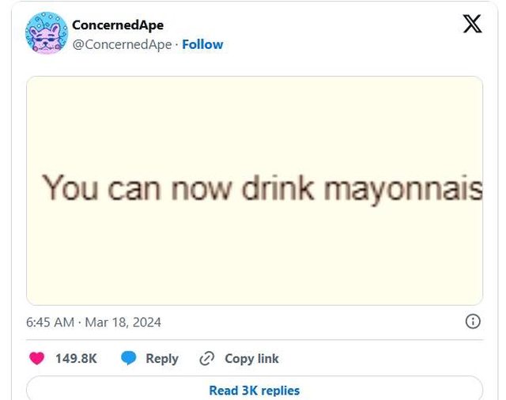Click the 149.8K likes count
The width and height of the screenshot is (506, 400).
[x=76, y=358]
